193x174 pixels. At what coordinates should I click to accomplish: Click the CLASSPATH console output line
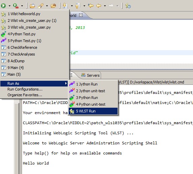(108, 123)
